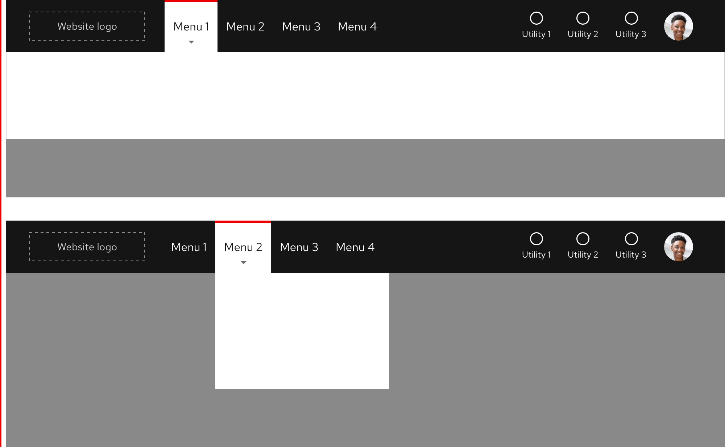
Task: Collapse expanded Menu 2 in bottom navigation
Action: click(x=243, y=247)
